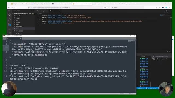Expand the slides folder
The image size is (175, 98).
[17, 24]
